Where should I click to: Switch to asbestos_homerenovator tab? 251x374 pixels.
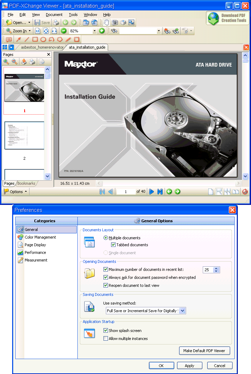[x=42, y=47]
